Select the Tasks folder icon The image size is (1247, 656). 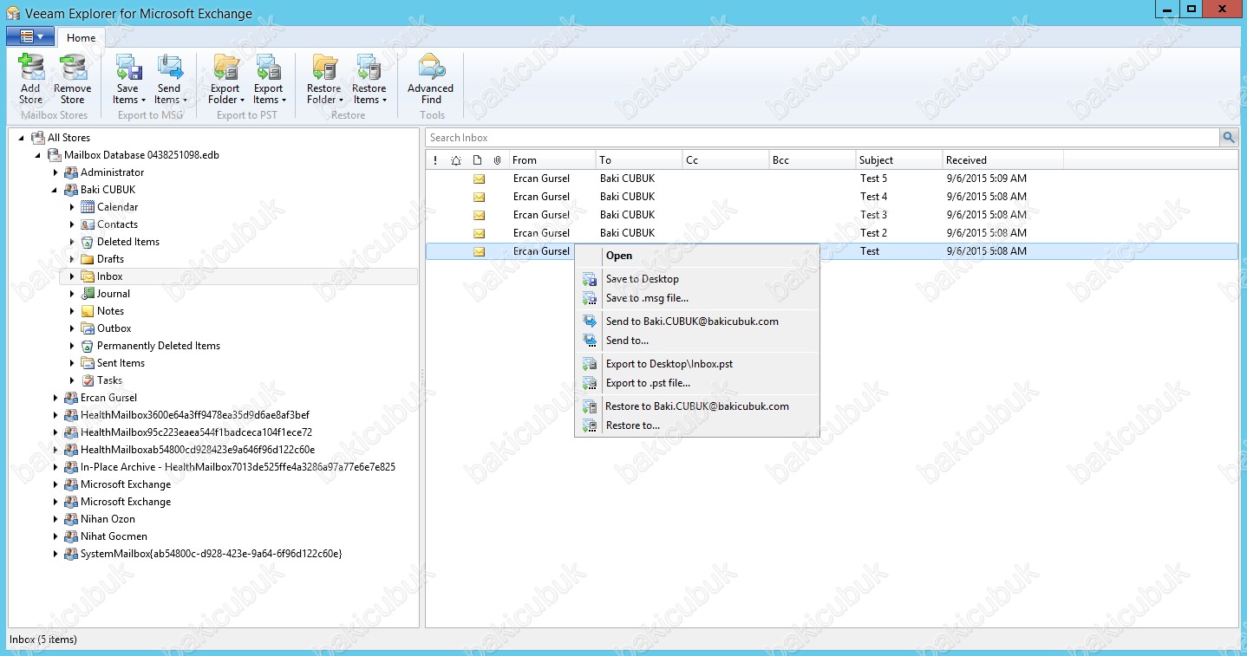point(88,380)
